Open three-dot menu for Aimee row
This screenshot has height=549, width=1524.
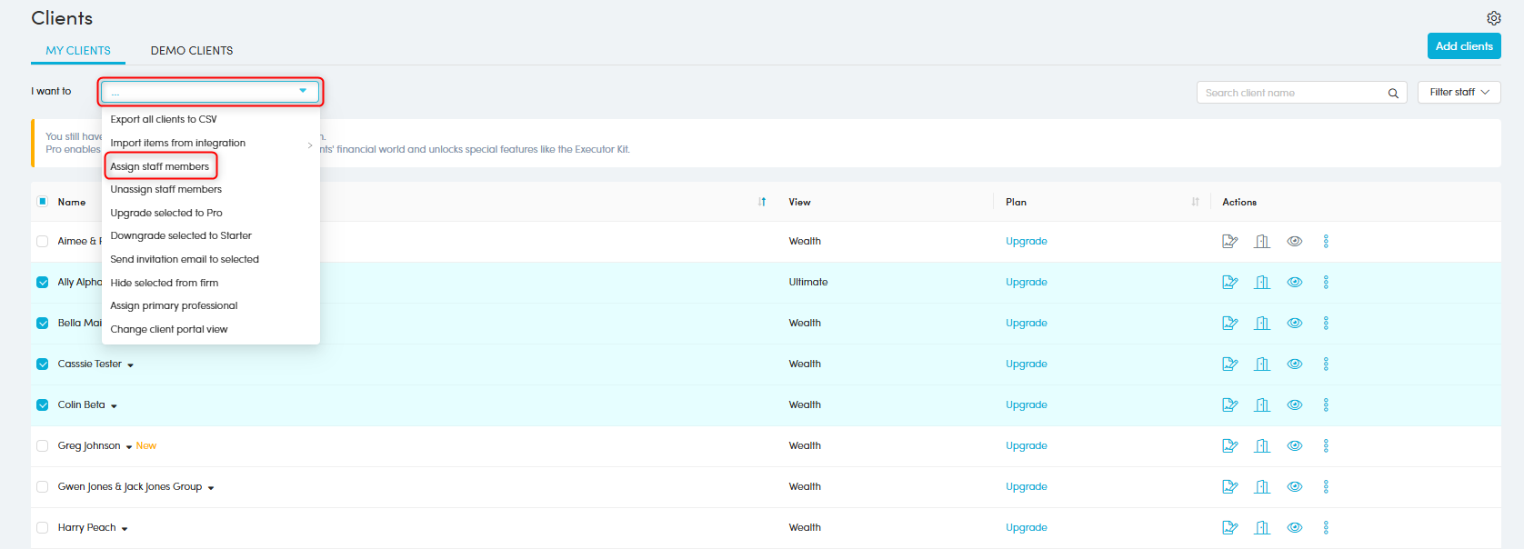coord(1325,241)
